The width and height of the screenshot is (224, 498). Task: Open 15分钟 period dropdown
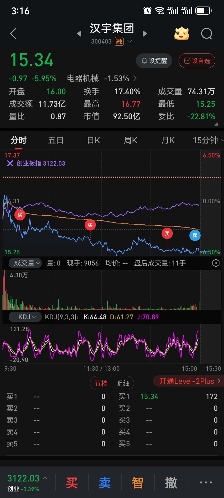(208, 140)
